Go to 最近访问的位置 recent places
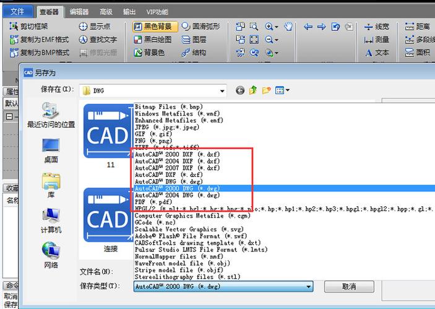435x309 pixels. click(x=51, y=115)
